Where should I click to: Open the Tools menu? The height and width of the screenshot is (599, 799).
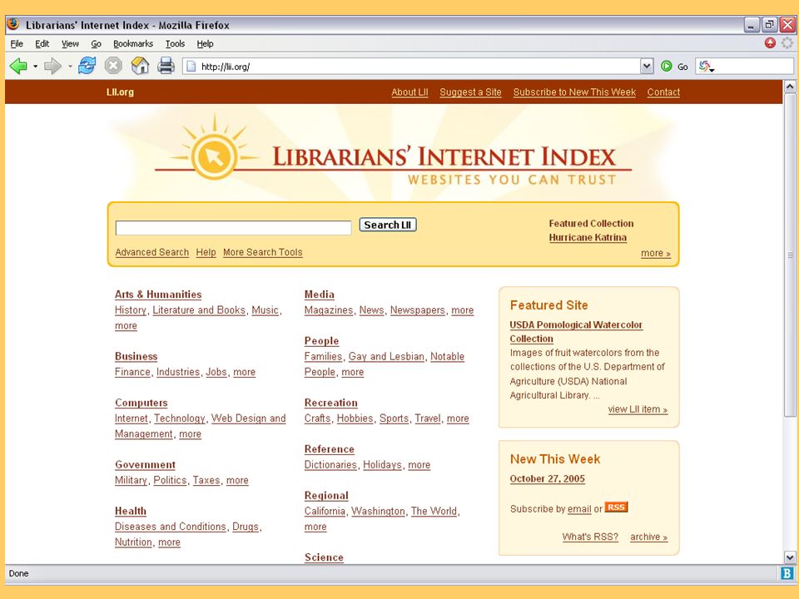pyautogui.click(x=175, y=44)
